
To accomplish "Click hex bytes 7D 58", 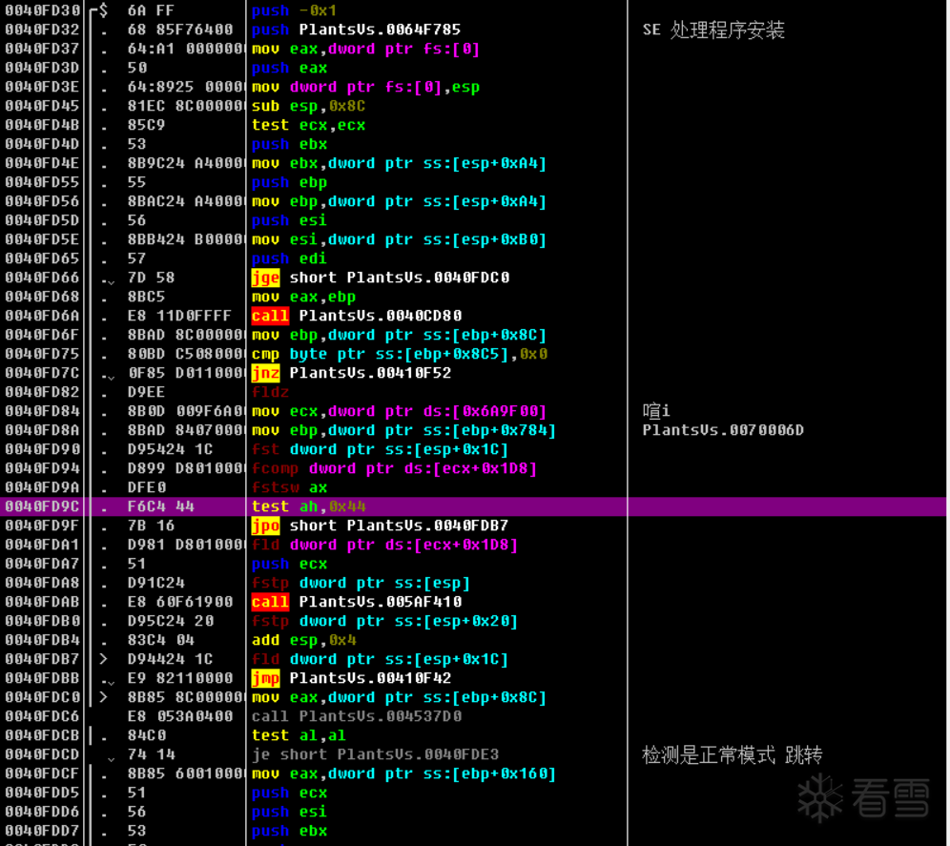I will point(151,278).
